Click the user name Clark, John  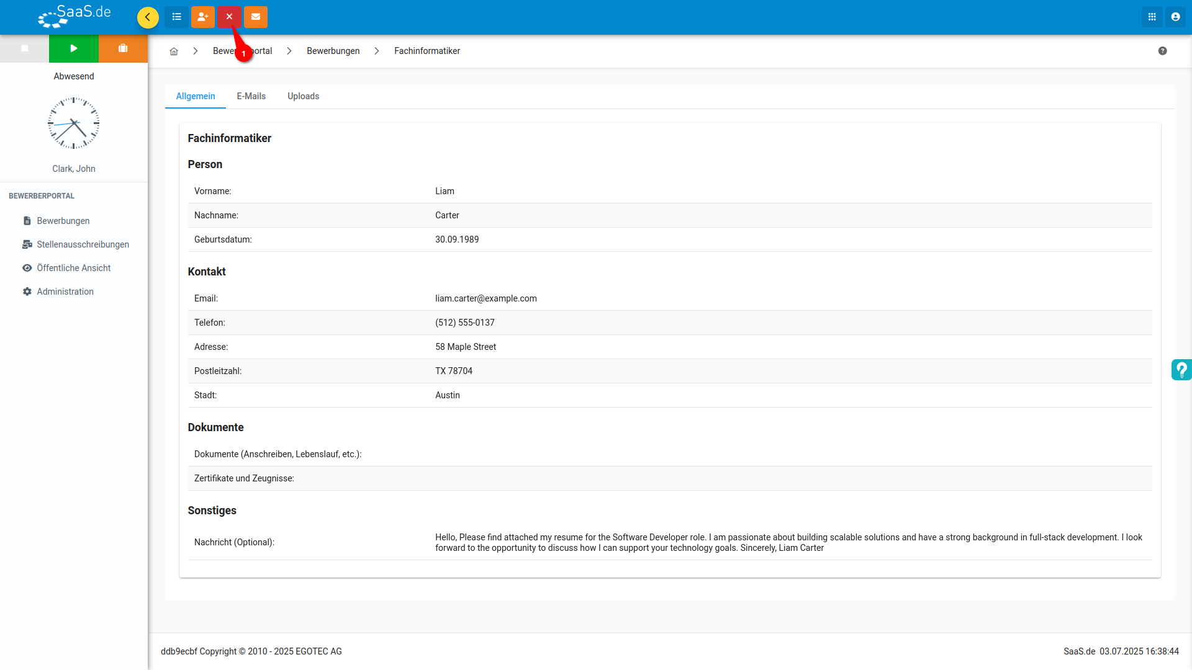(x=74, y=169)
